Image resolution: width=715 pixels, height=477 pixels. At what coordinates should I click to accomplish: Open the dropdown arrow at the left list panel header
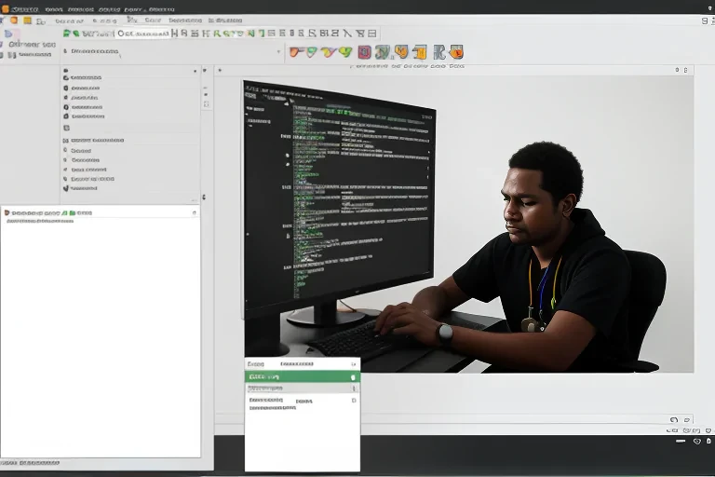196,71
